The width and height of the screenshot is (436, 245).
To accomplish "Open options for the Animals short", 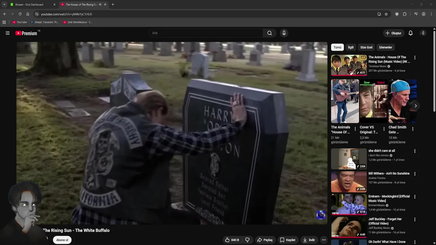I will tap(355, 129).
